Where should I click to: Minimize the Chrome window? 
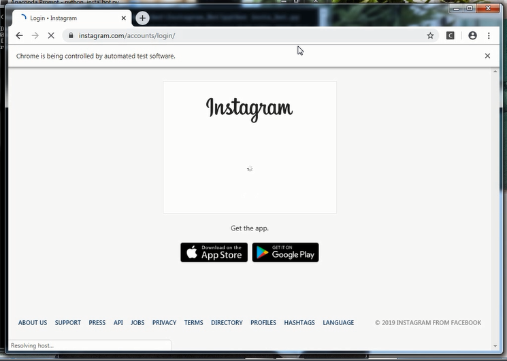456,8
